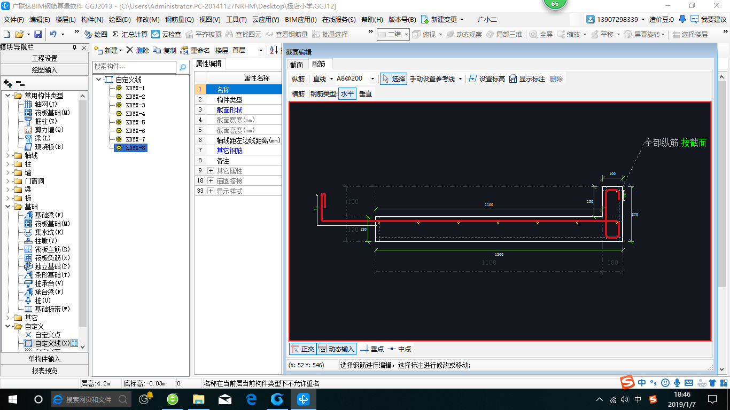This screenshot has width=730, height=410.
Task: Switch to the 截面 tab
Action: click(x=297, y=64)
